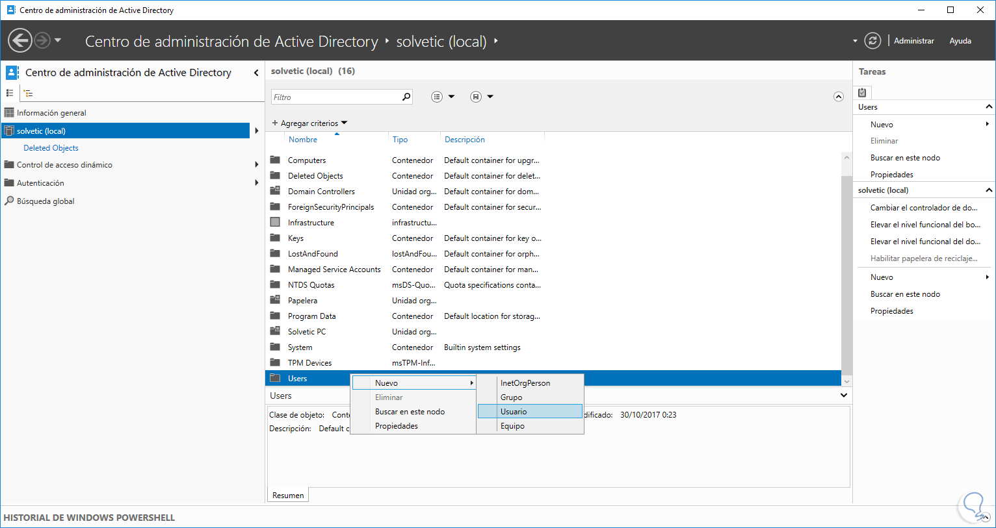Screen dimensions: 996x528
Task: Switch navigation pane to list view icon
Action: pyautogui.click(x=10, y=93)
